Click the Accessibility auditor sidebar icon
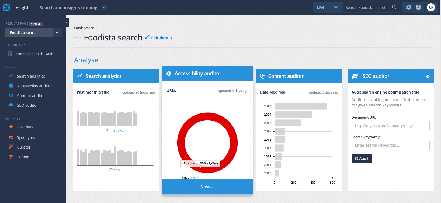The width and height of the screenshot is (441, 203). [x=11, y=86]
